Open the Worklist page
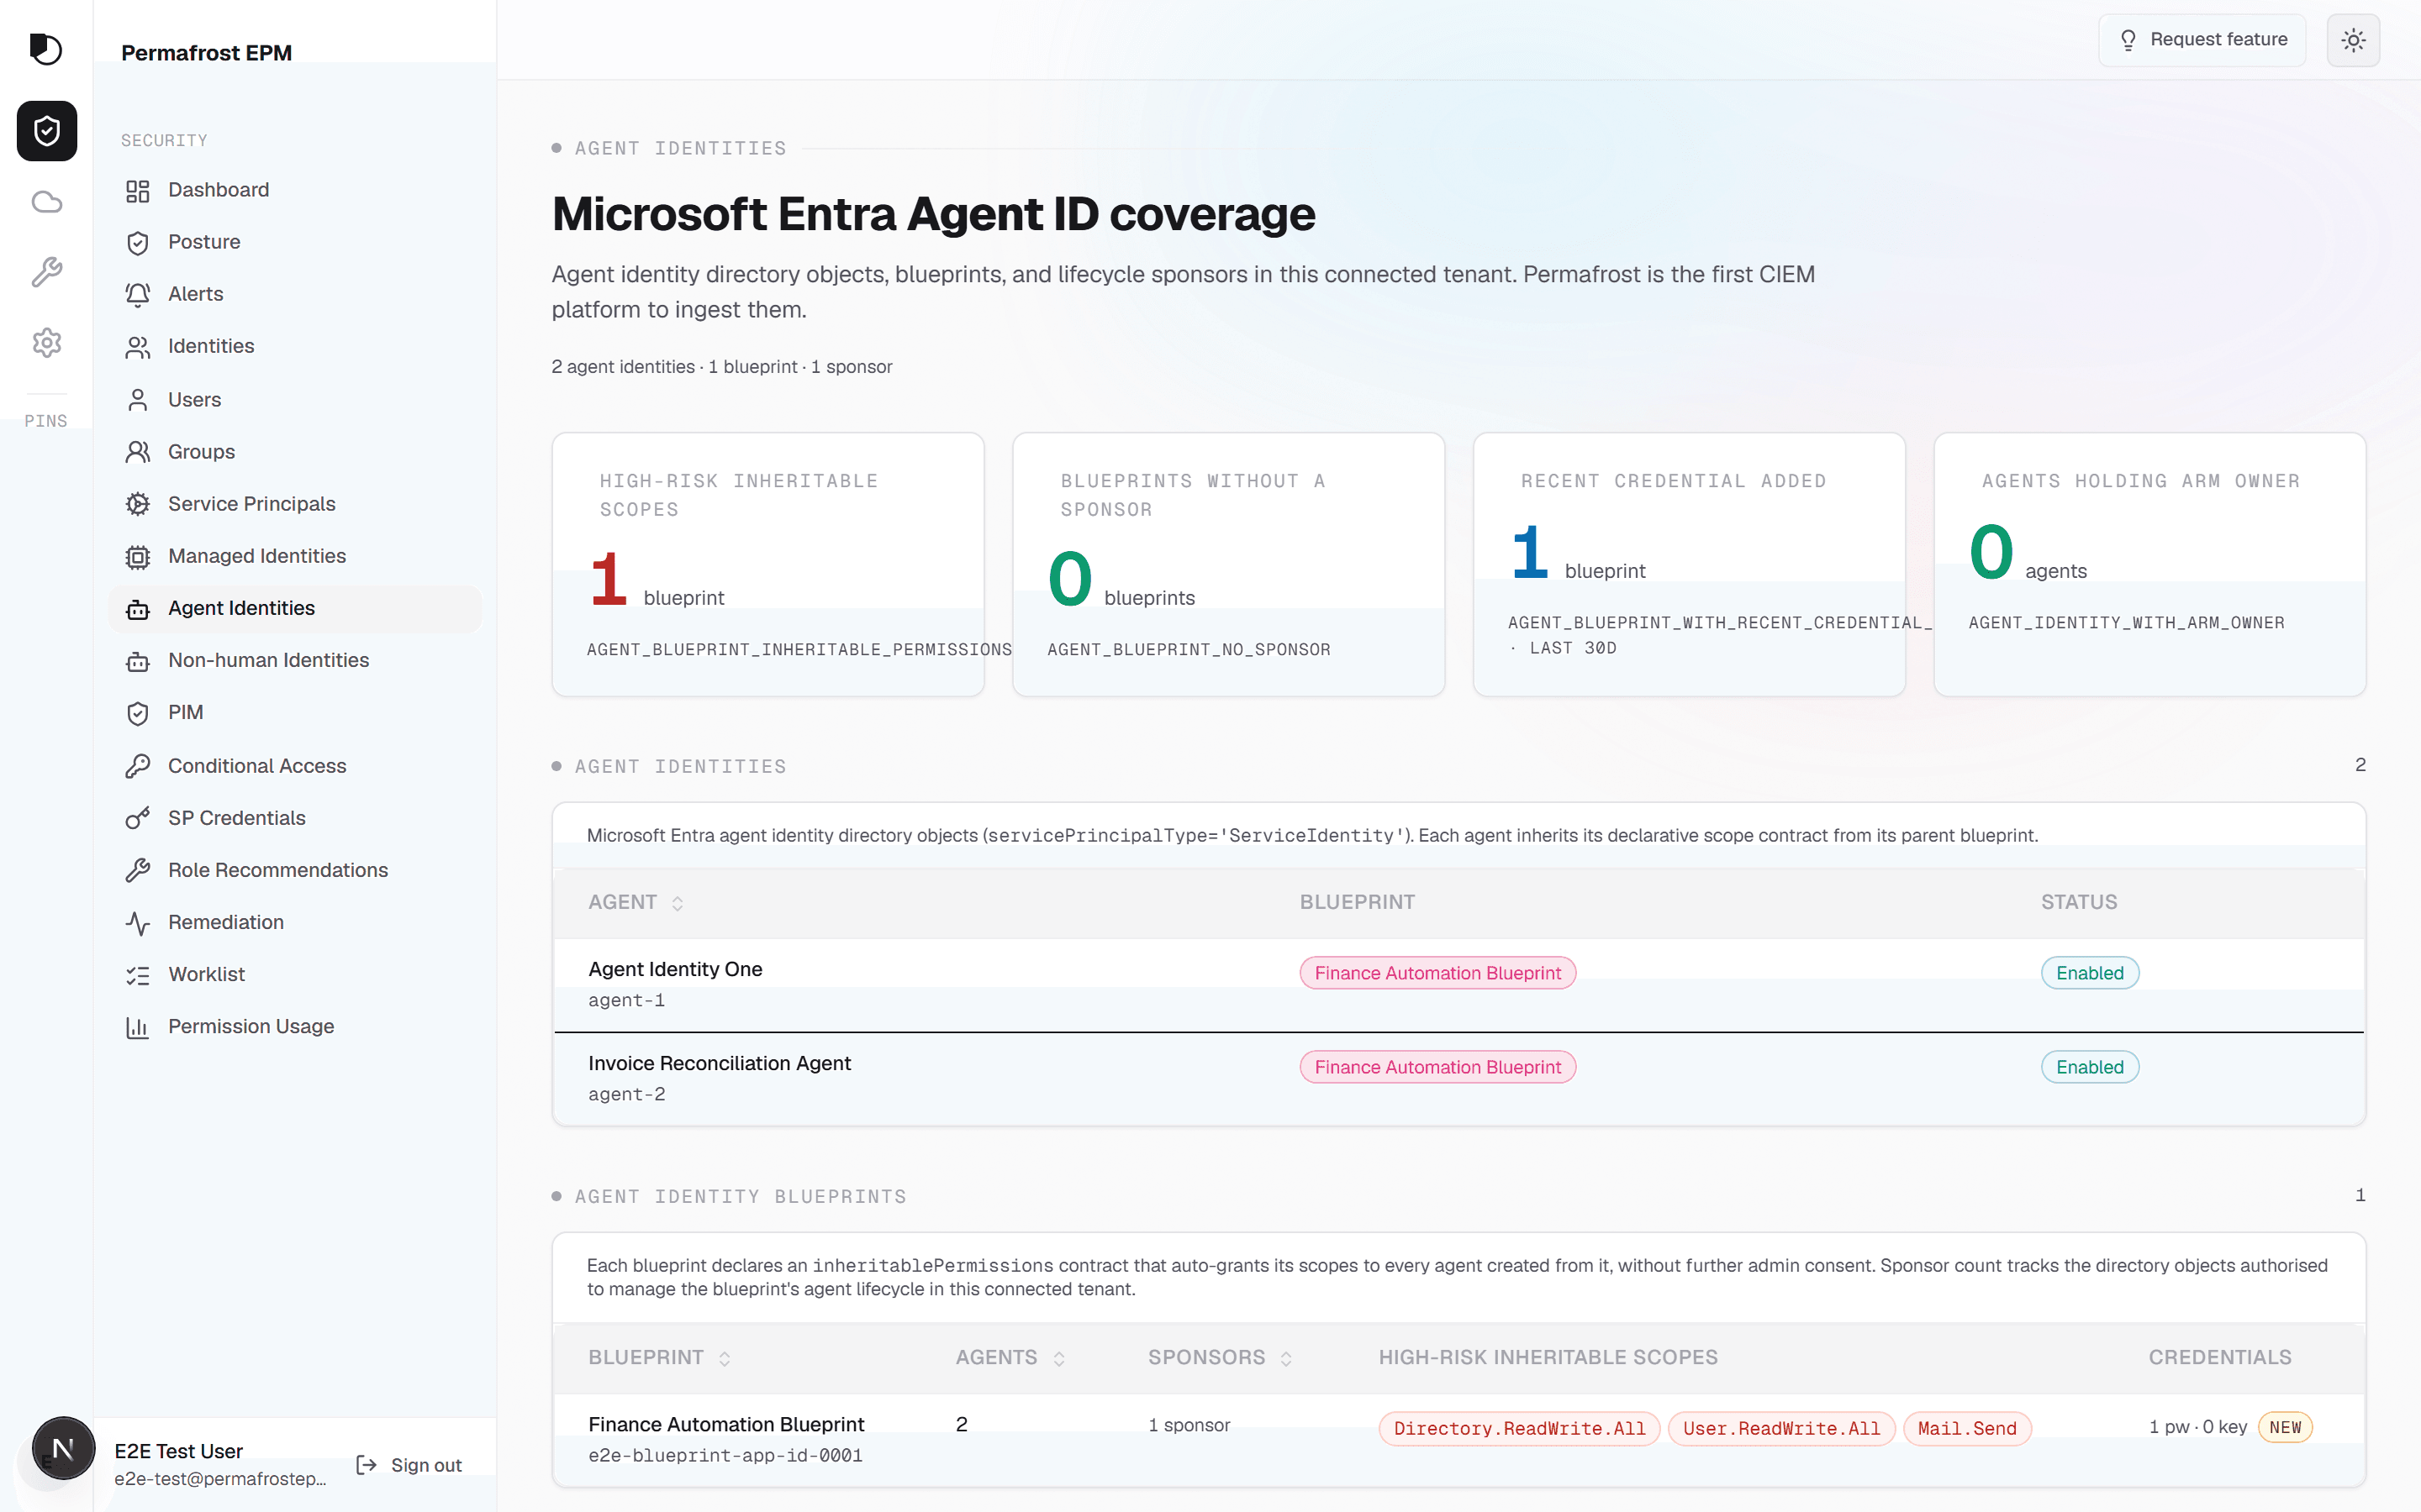Viewport: 2421px width, 1512px height. click(x=295, y=974)
